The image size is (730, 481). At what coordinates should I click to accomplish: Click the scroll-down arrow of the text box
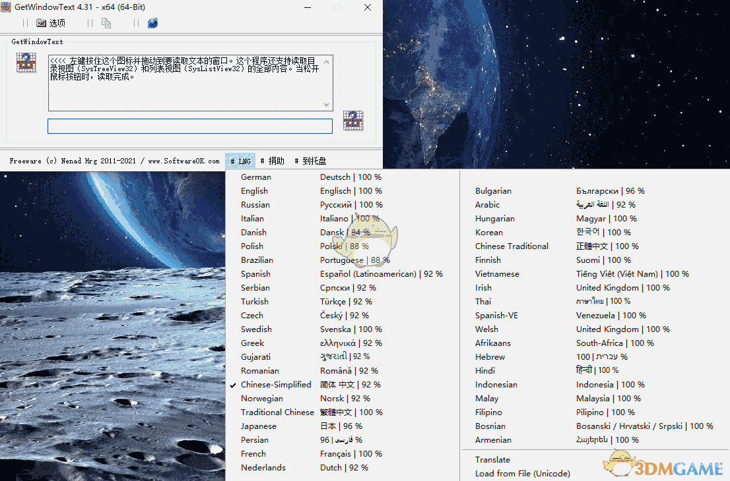326,104
